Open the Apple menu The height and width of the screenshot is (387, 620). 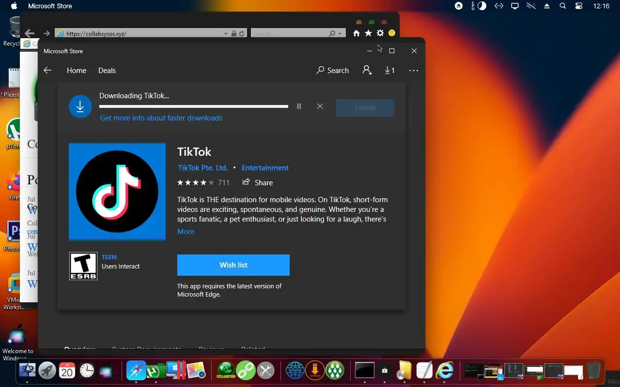pos(14,6)
